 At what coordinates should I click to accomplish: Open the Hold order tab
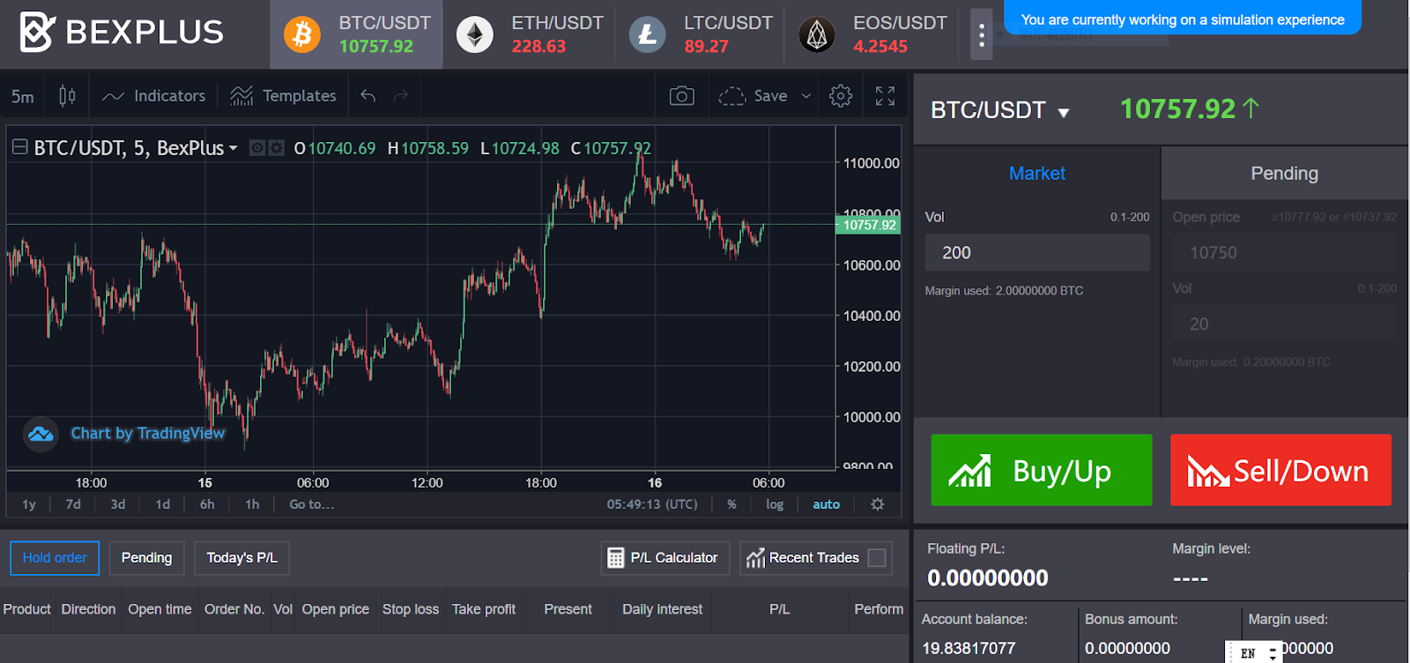click(55, 558)
